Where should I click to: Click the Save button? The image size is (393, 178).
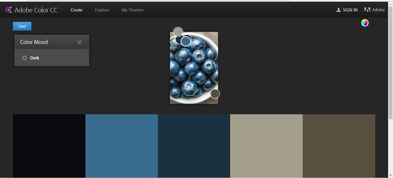(22, 26)
